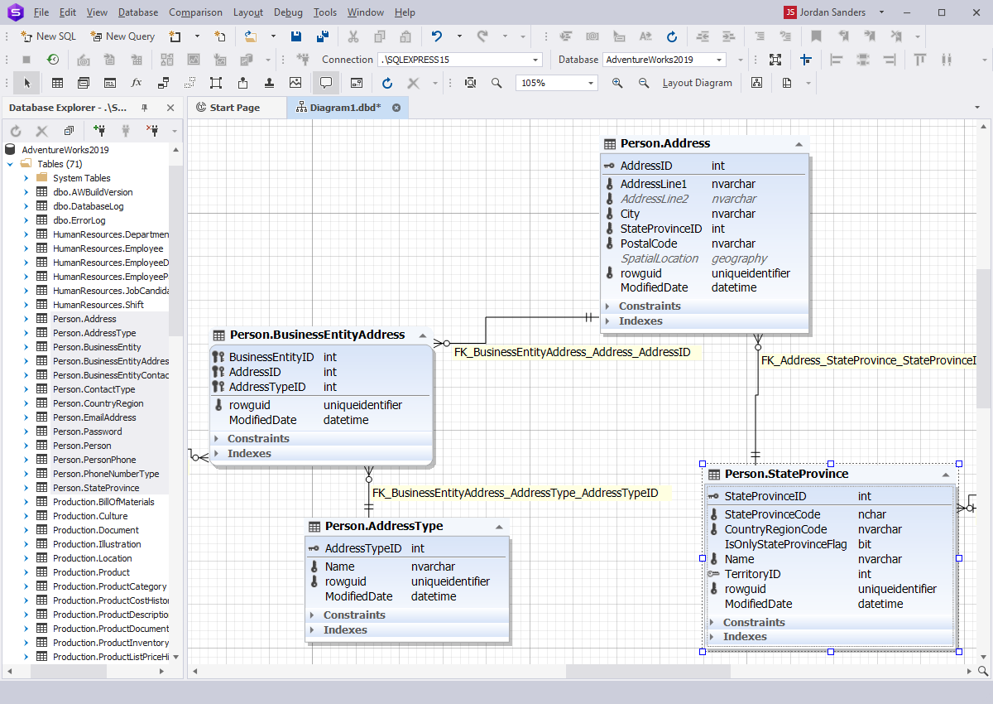
Task: Toggle the New Note speech-bubble tool
Action: click(326, 83)
